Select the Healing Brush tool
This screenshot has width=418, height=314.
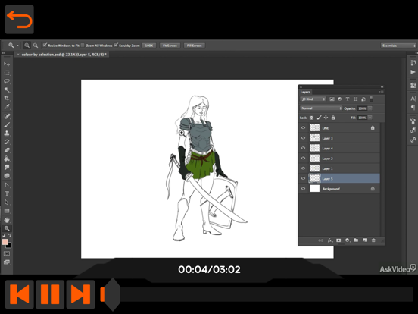pyautogui.click(x=7, y=116)
